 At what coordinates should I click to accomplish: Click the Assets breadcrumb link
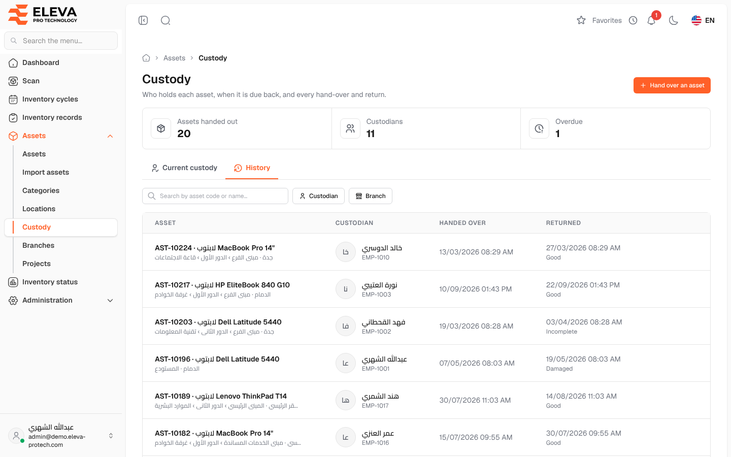[x=174, y=58]
